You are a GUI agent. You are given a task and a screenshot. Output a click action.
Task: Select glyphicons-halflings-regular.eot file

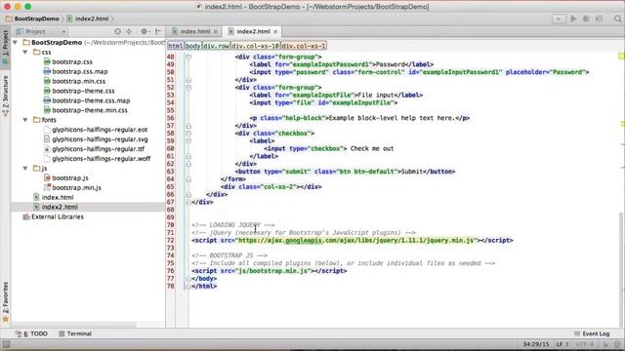[100, 130]
